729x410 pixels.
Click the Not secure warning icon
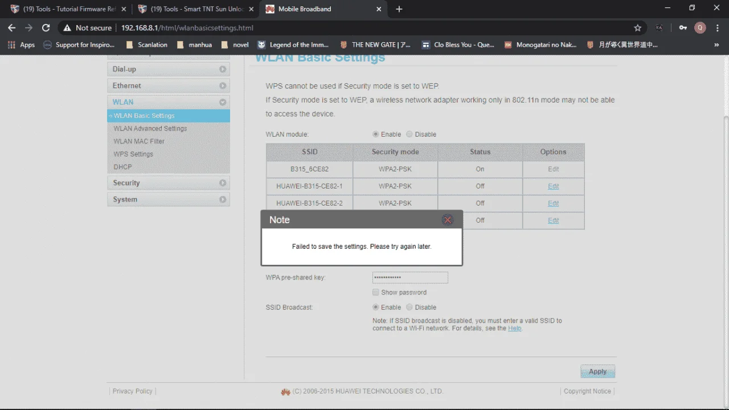pos(67,27)
